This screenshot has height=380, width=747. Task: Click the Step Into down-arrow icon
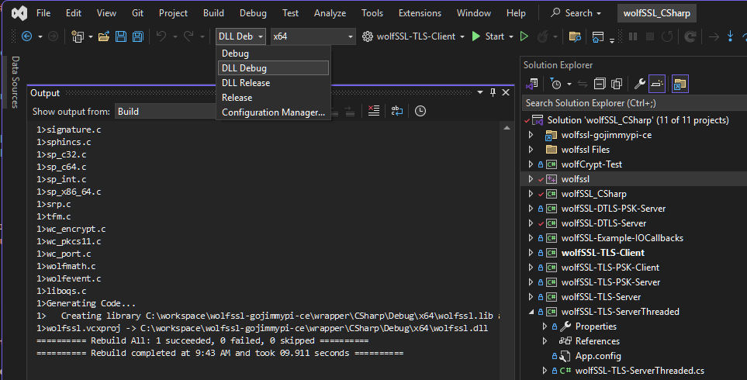pos(731,36)
